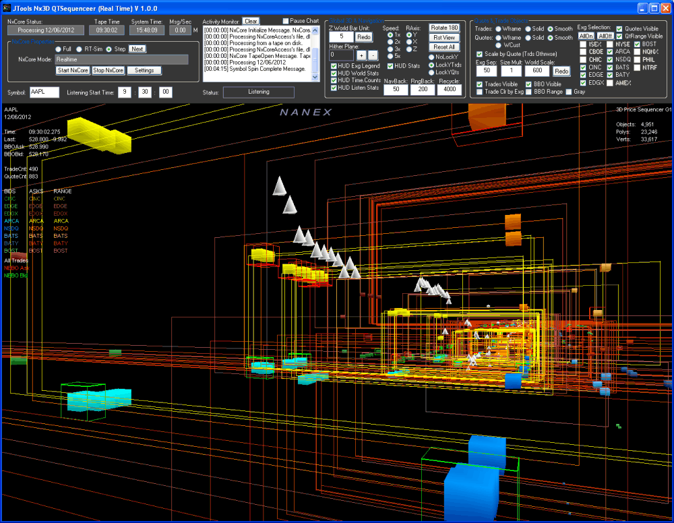Select the Step radio option
674x523 pixels.
109,49
